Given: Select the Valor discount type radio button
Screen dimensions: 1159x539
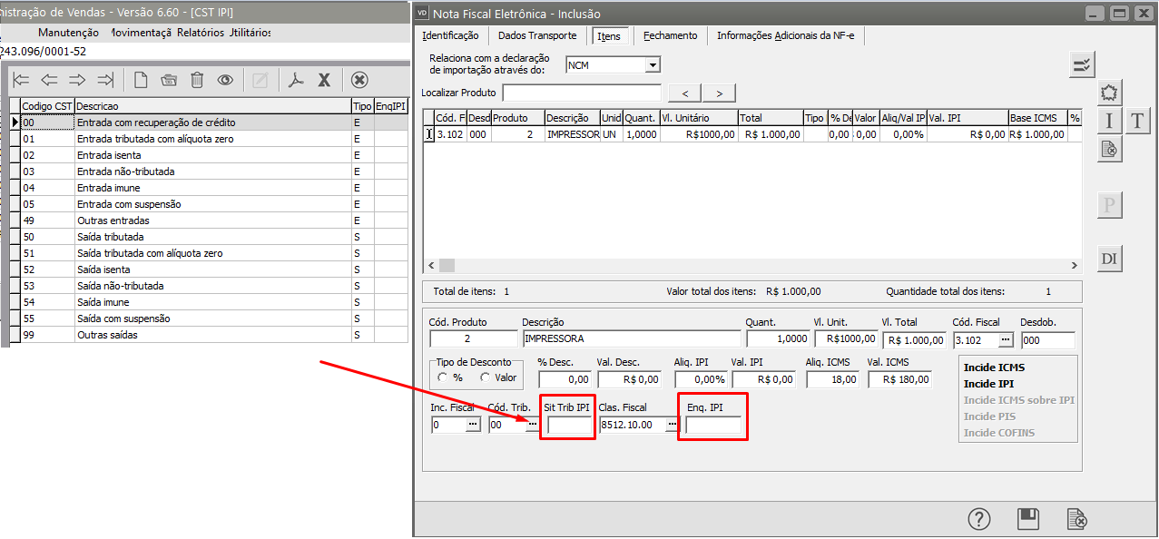Looking at the screenshot, I should [x=486, y=377].
